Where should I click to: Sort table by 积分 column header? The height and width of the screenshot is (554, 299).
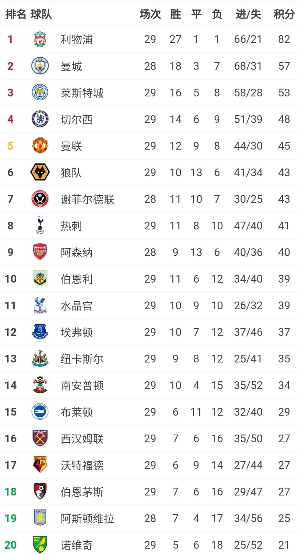(x=284, y=14)
